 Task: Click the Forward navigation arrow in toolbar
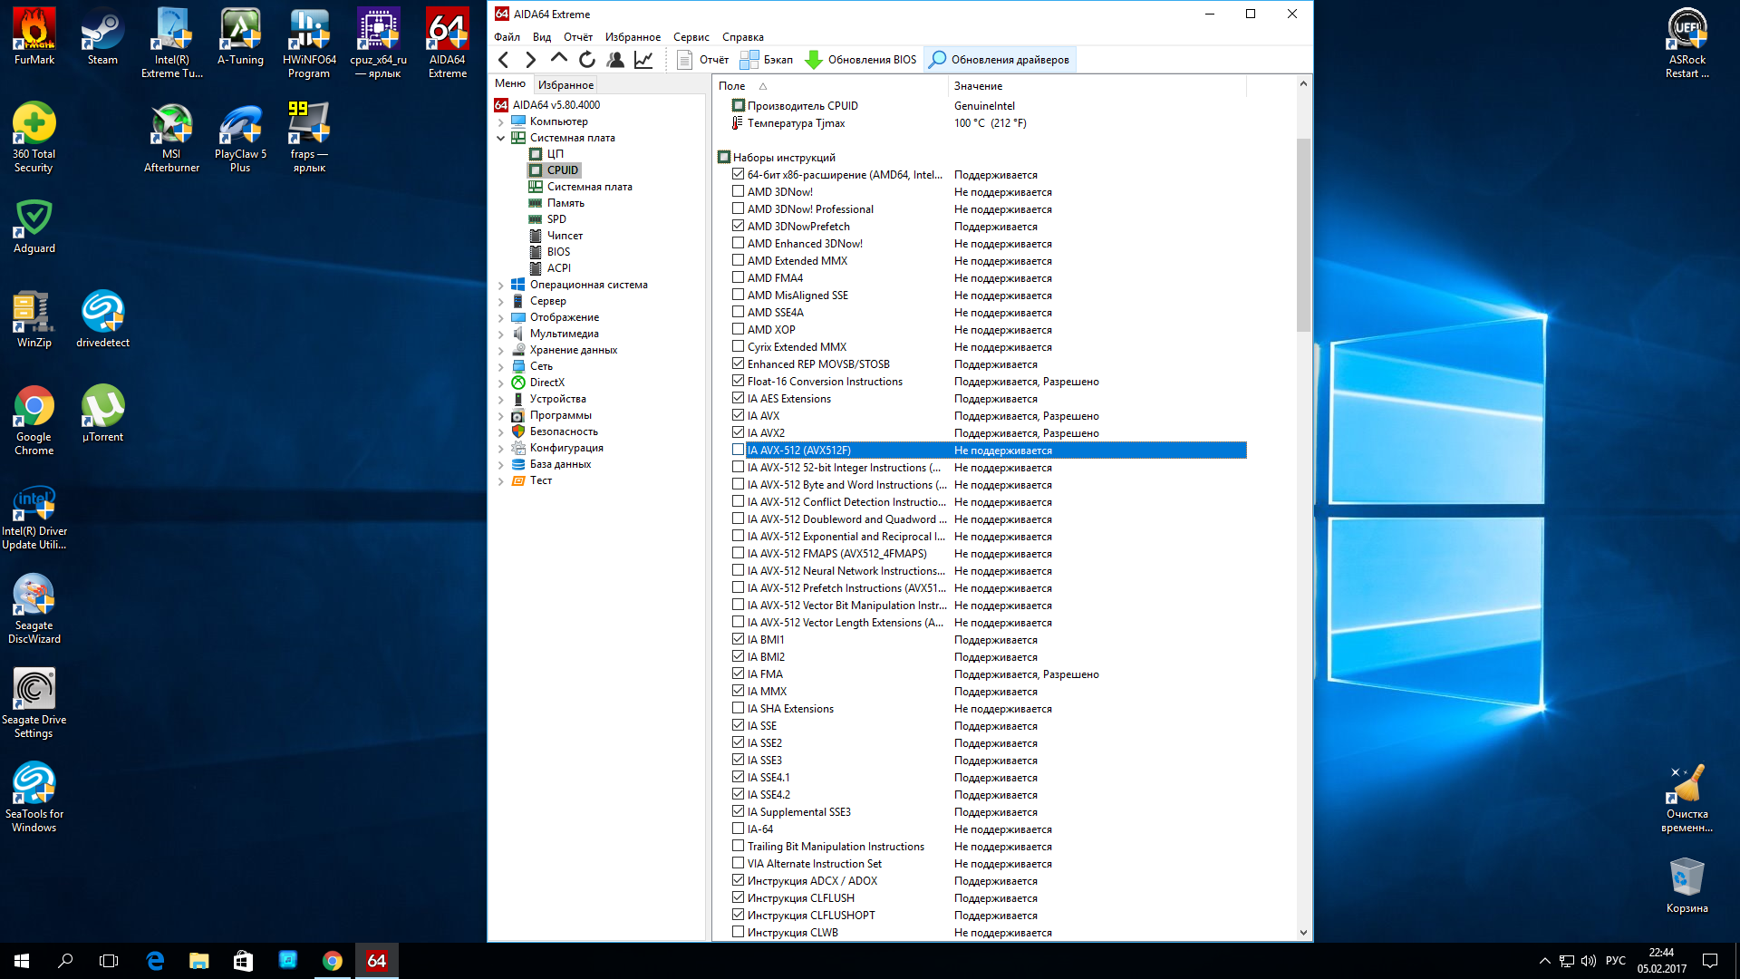pyautogui.click(x=531, y=60)
